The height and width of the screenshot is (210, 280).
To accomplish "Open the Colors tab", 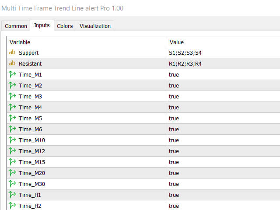I will point(65,26).
